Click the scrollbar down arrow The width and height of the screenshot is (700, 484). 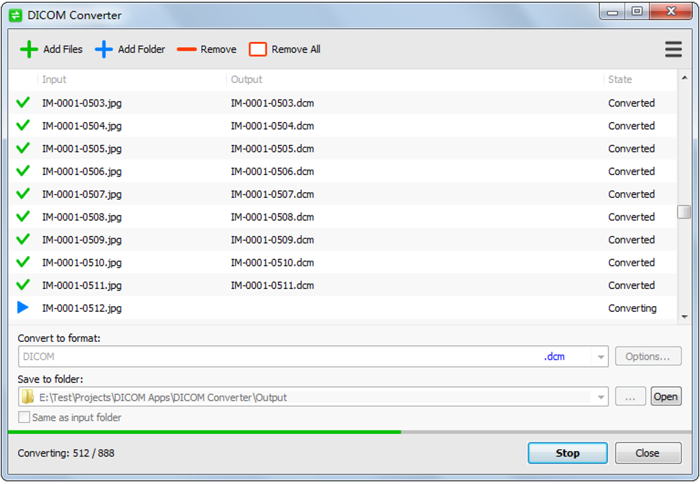point(684,316)
